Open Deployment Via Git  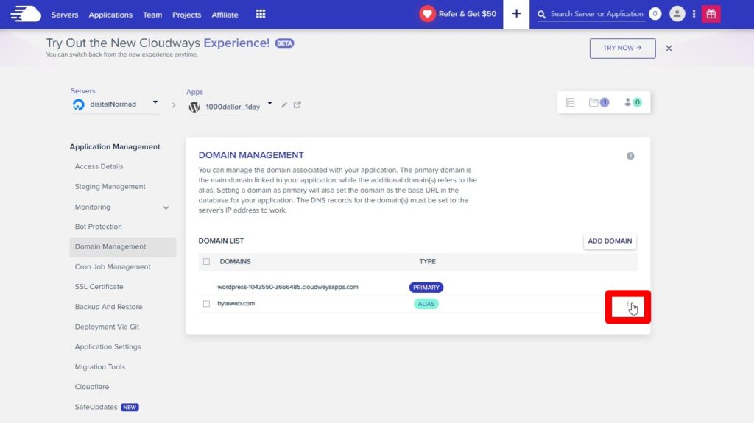[107, 327]
